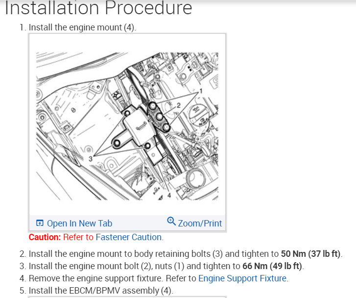Viewport: 356px width, 298px height.
Task: Click the Open In New Tab icon
Action: 40,223
